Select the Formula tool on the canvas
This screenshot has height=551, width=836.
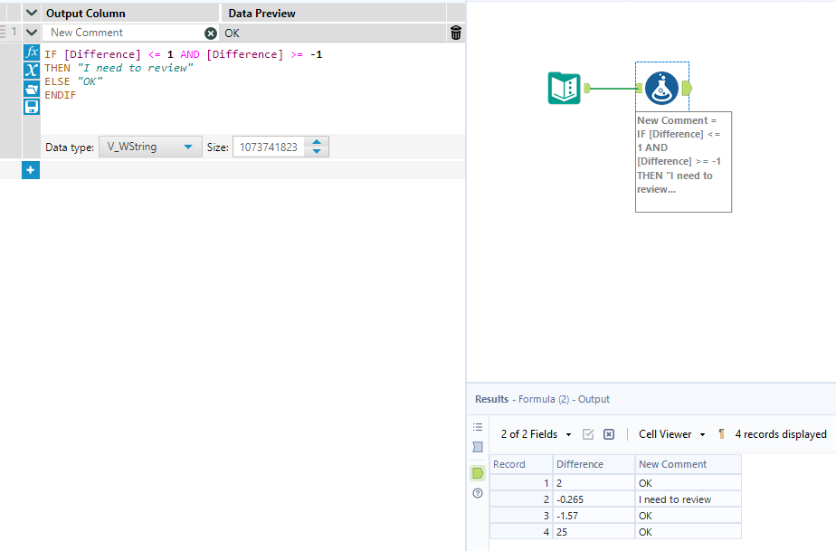tap(661, 88)
